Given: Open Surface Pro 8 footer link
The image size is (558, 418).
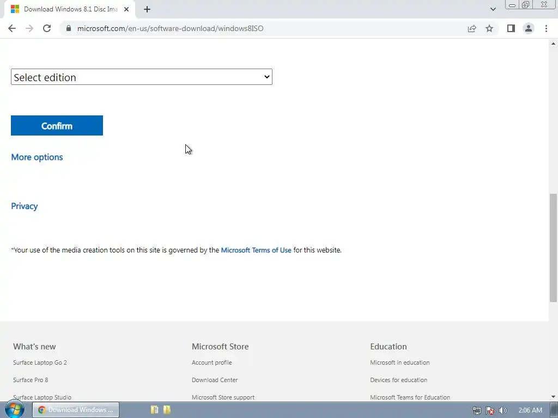Looking at the screenshot, I should [31, 379].
